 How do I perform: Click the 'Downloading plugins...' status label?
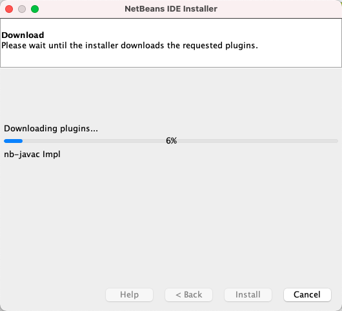click(51, 128)
